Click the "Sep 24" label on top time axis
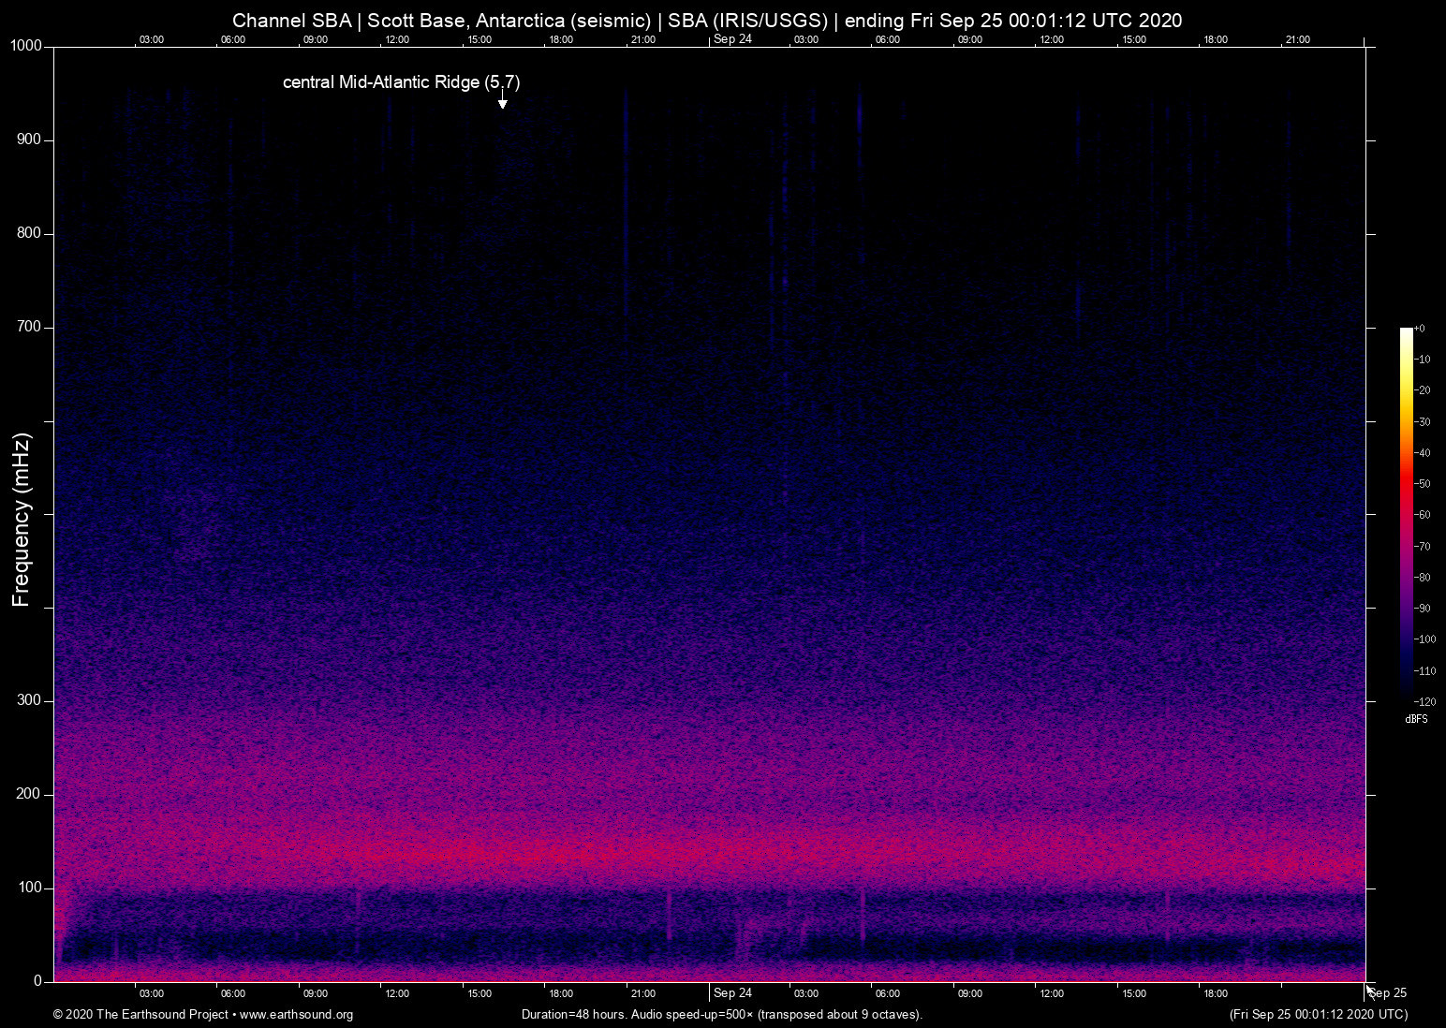This screenshot has width=1446, height=1028. (732, 39)
